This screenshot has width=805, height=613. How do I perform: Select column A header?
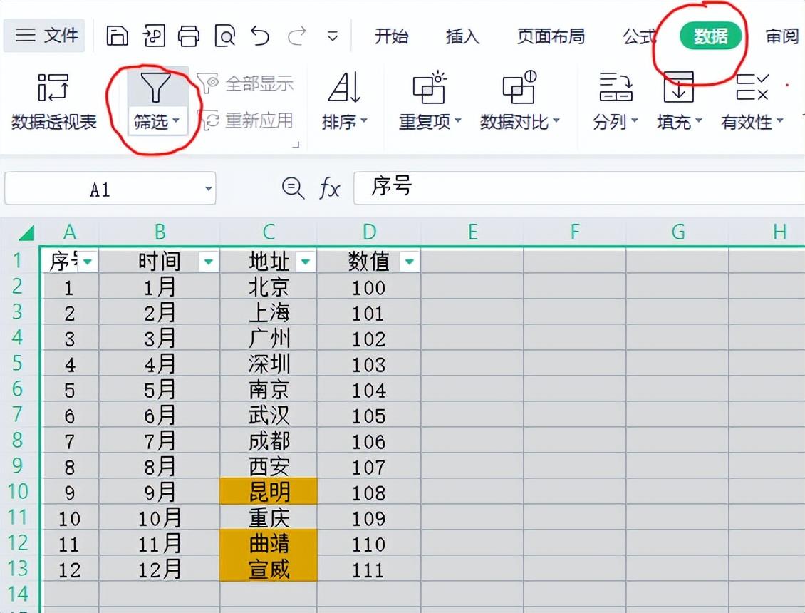coord(69,232)
